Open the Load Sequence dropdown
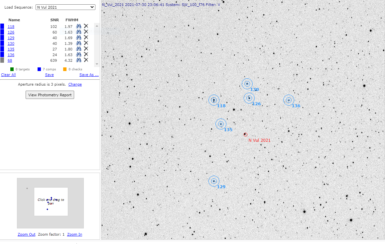The image size is (385, 244). click(x=65, y=7)
